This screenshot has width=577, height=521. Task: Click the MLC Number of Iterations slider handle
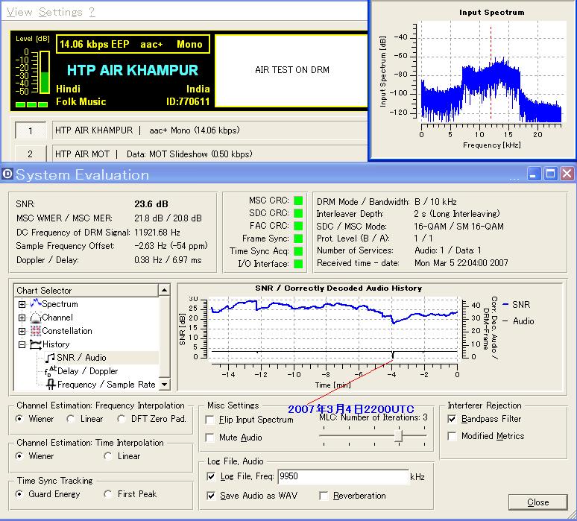tap(399, 436)
